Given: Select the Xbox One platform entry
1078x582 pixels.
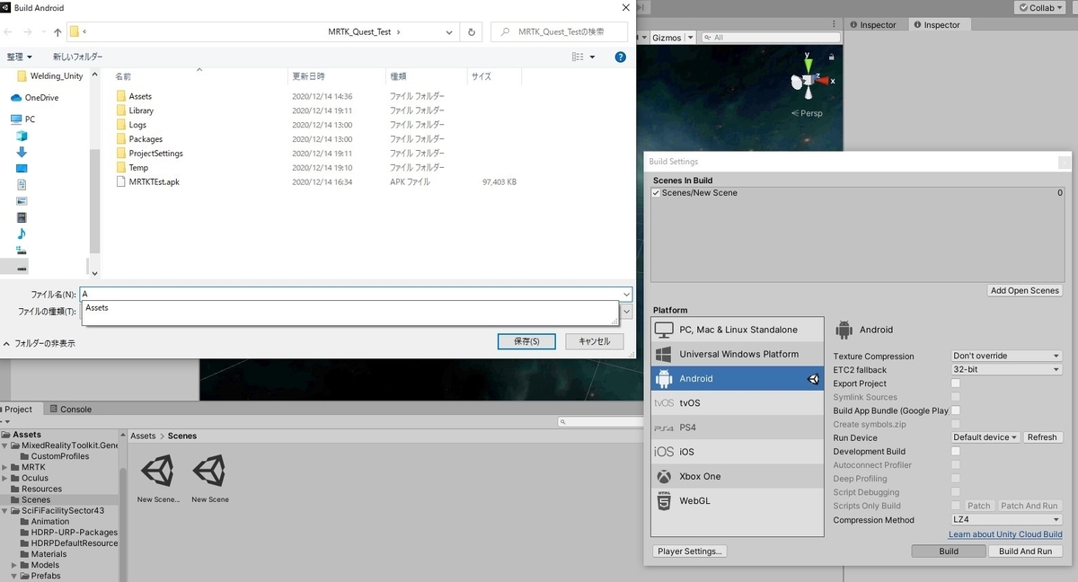Looking at the screenshot, I should click(738, 476).
